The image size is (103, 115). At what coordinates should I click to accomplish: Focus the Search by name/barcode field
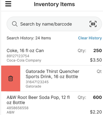tap(54, 24)
